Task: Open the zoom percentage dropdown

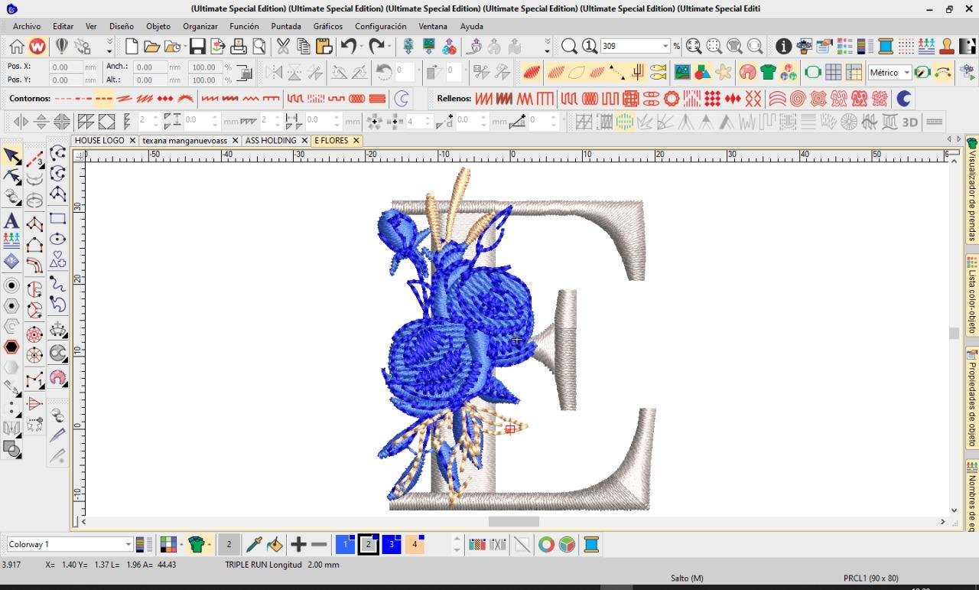Action: tap(665, 47)
